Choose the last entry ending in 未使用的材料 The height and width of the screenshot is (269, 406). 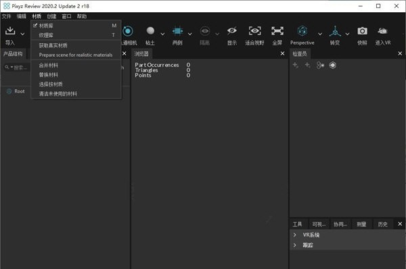coord(76,94)
